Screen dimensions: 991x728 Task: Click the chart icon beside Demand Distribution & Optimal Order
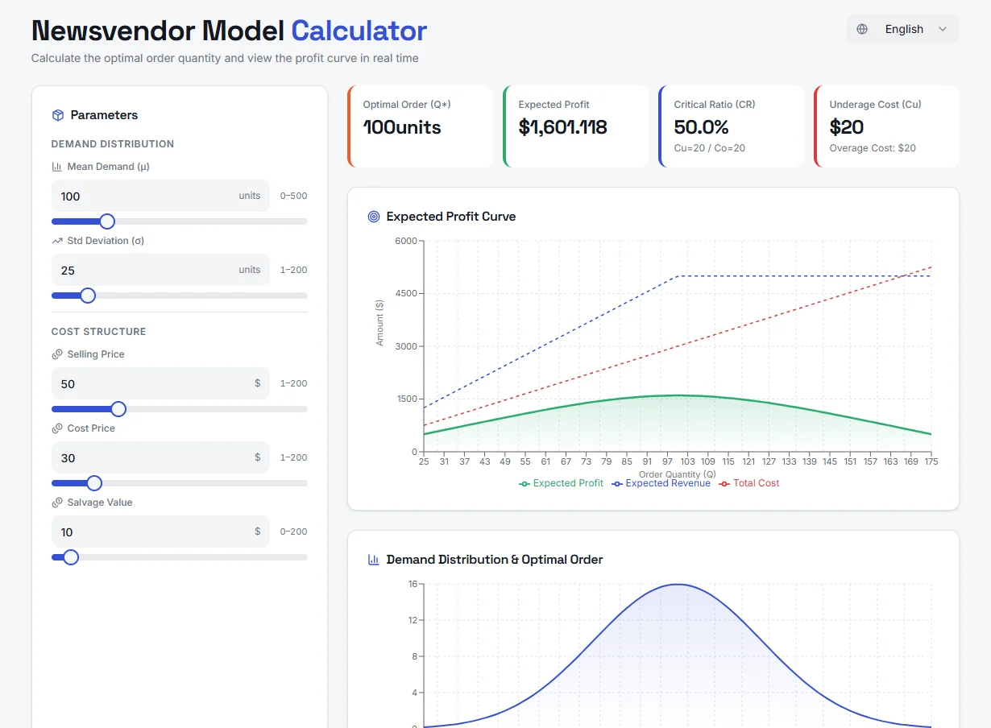[373, 560]
